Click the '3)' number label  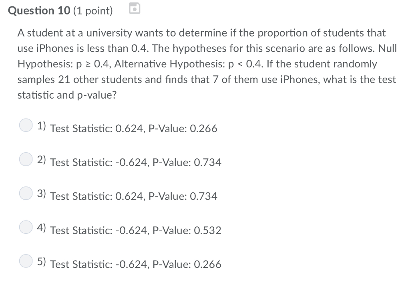pyautogui.click(x=42, y=194)
